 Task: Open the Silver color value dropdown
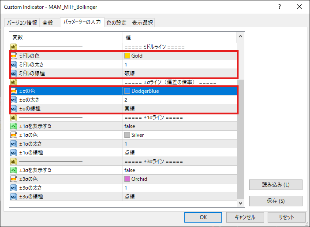click(180, 135)
